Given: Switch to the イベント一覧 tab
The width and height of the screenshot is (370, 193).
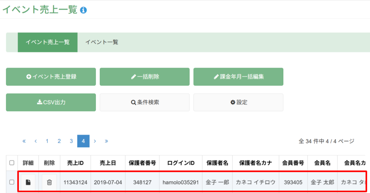Looking at the screenshot, I should pos(102,42).
